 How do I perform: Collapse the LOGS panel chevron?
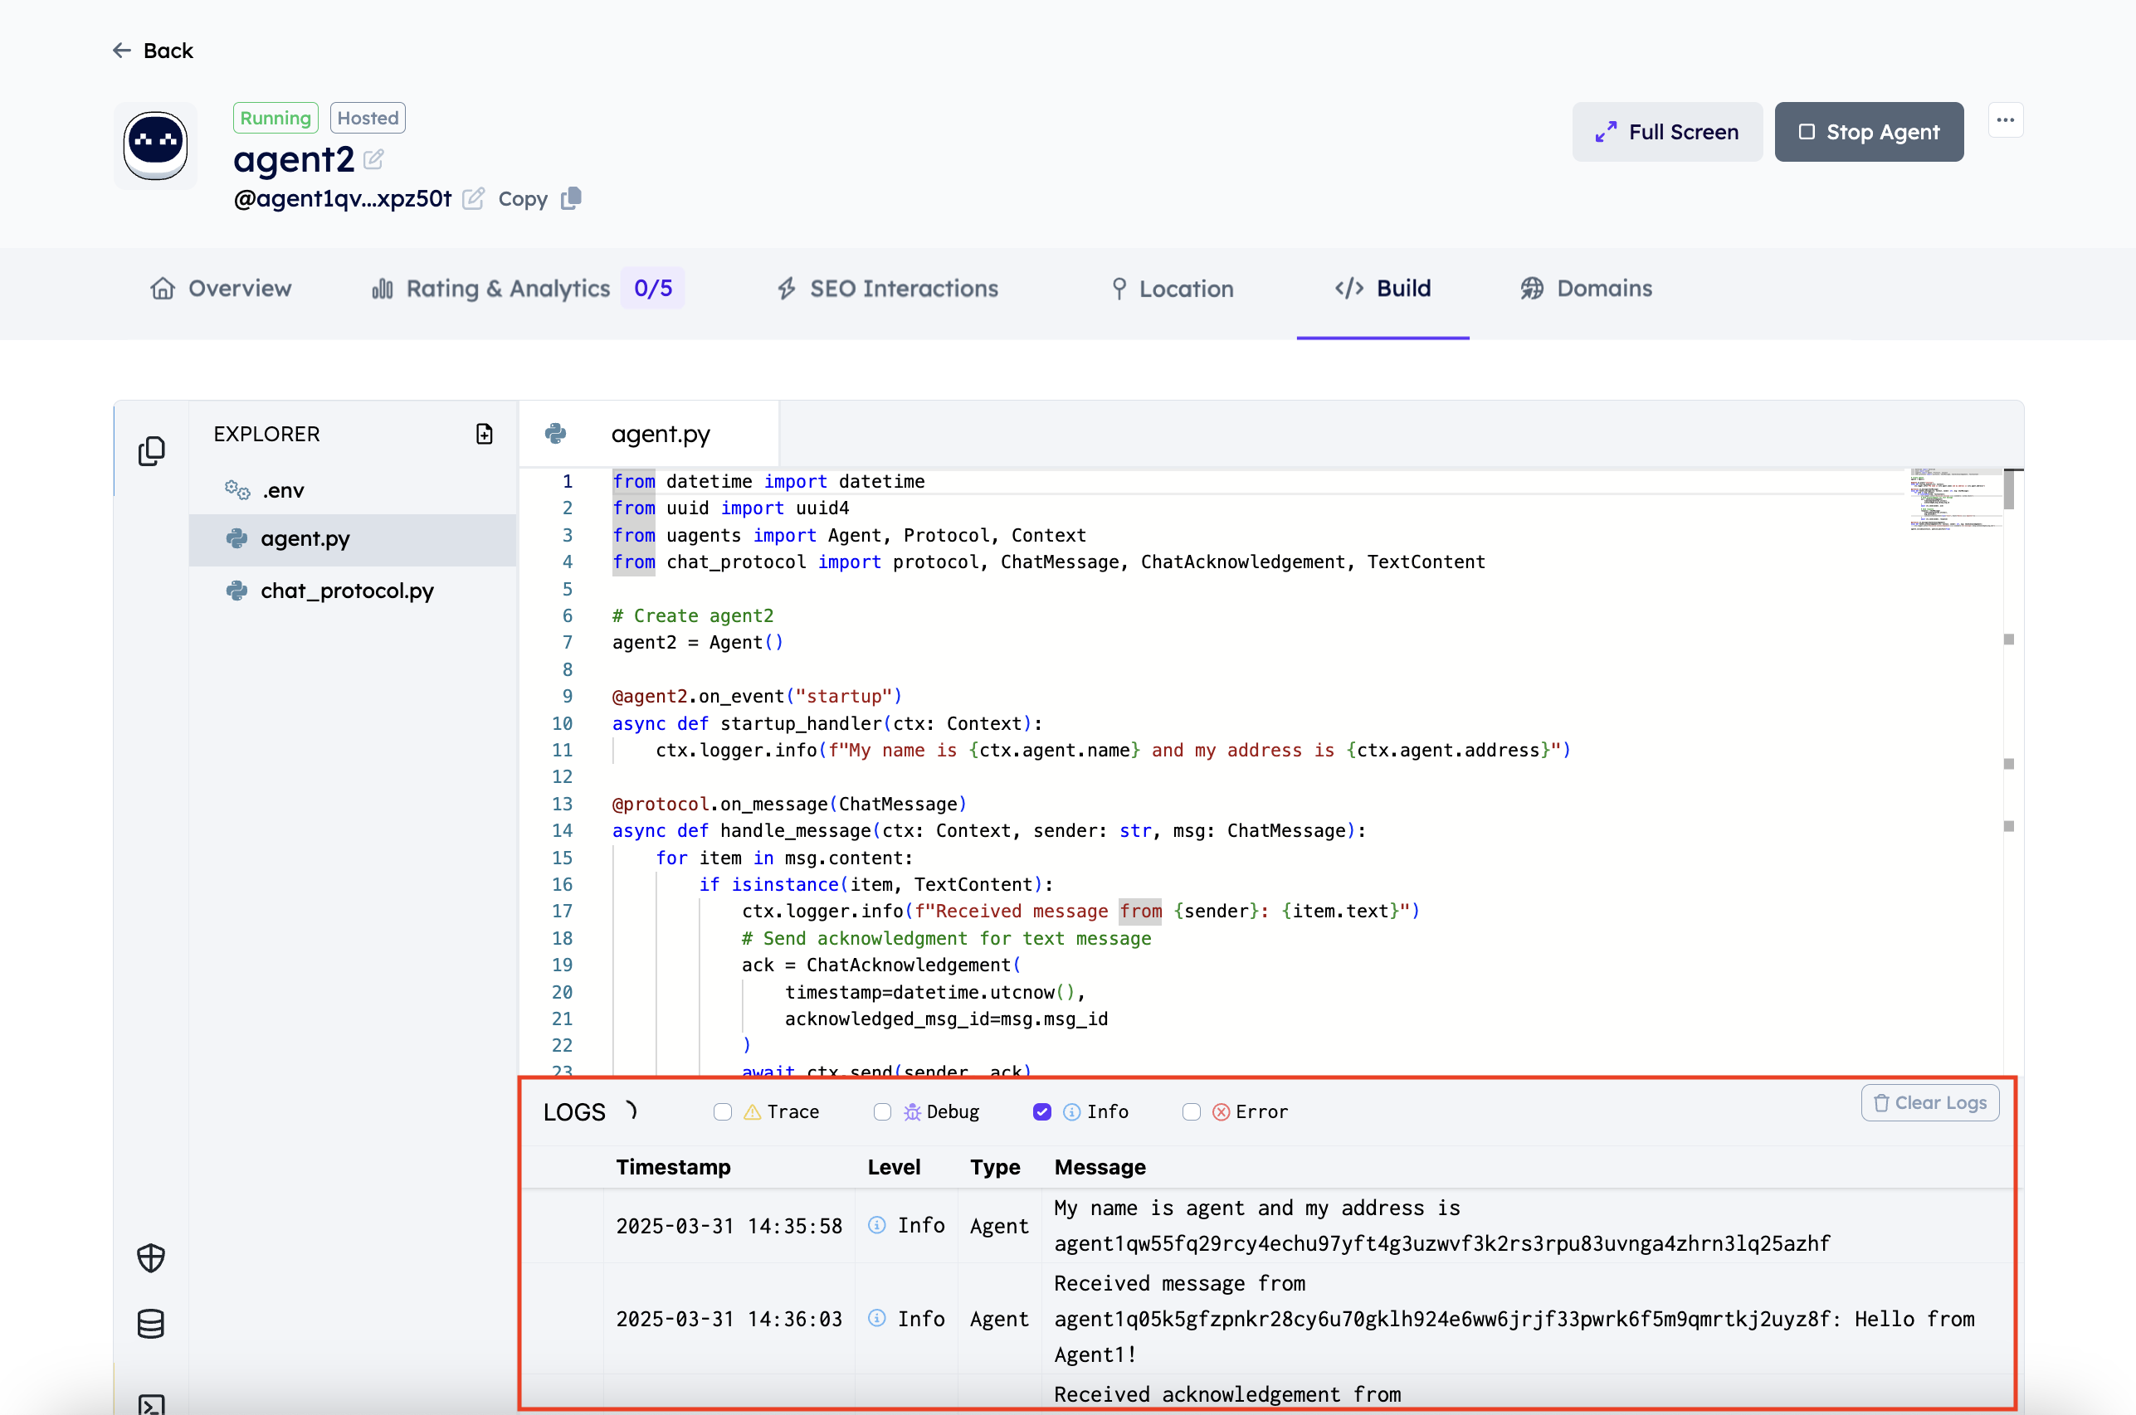[632, 1111]
